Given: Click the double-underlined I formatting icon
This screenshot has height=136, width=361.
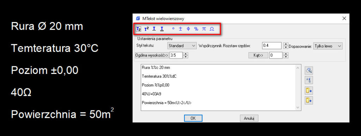Looking at the screenshot, I should [162, 29].
